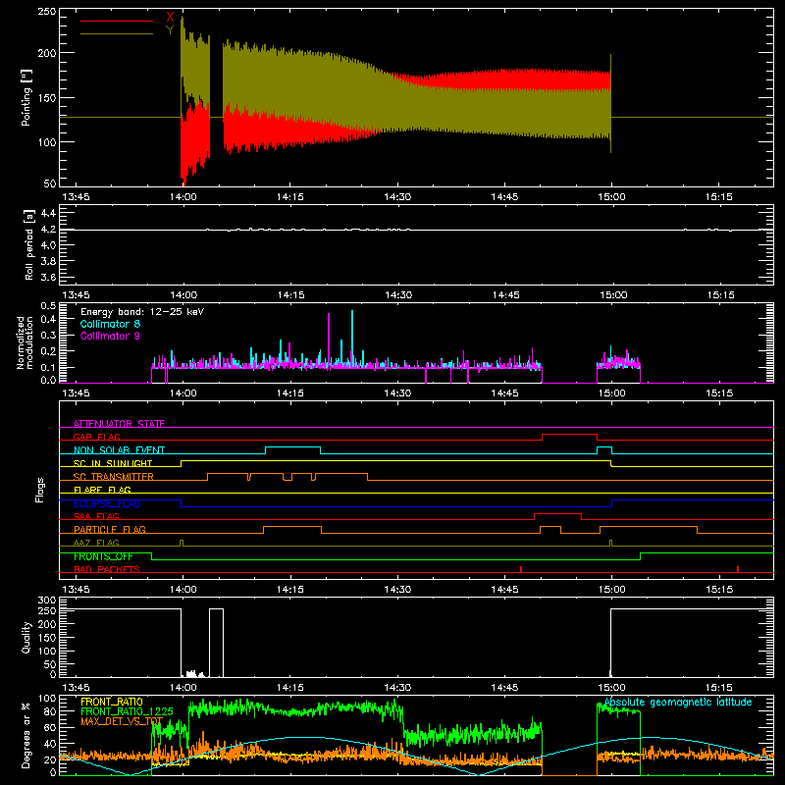785x785 pixels.
Task: Click the tallest cyan Collimator 8 spike
Action: point(352,339)
